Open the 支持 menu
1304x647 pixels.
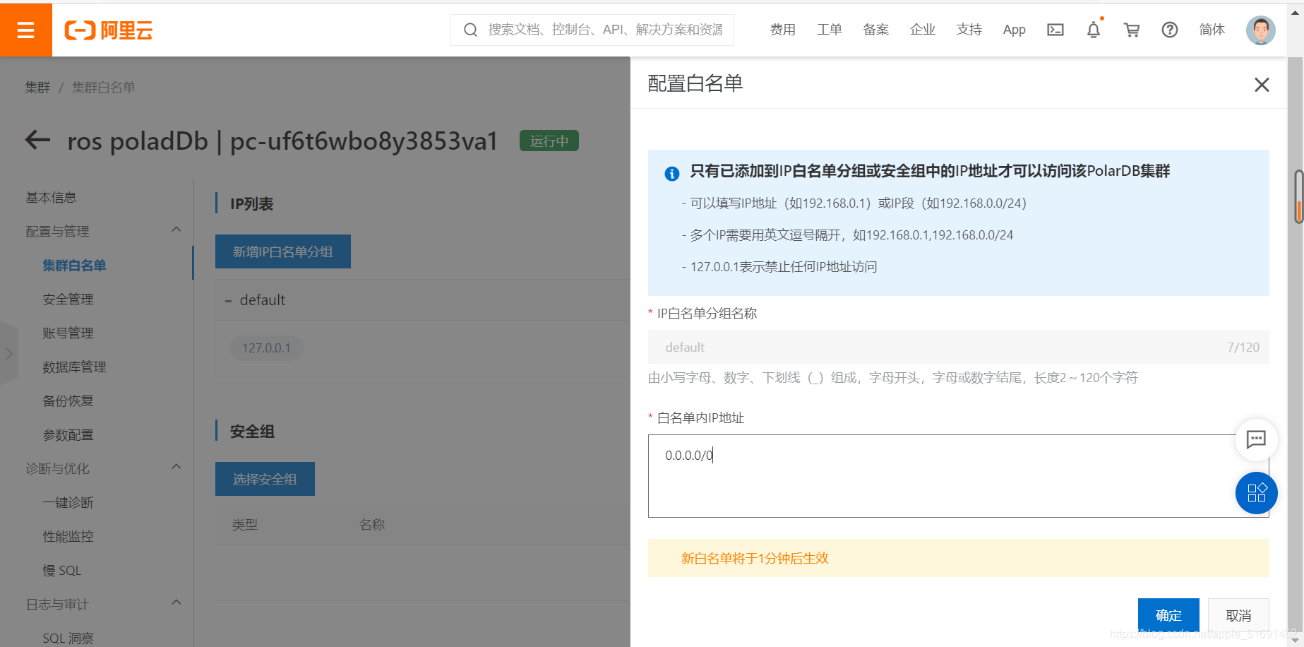969,30
